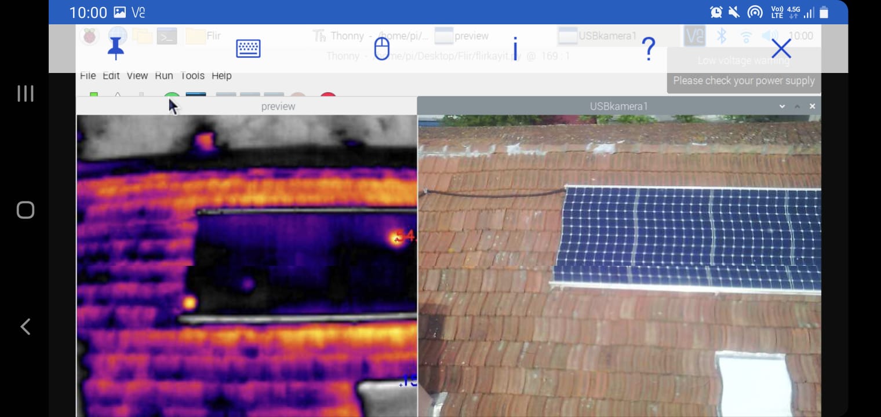This screenshot has width=881, height=417.
Task: Open VNC help question mark icon
Action: [x=649, y=49]
